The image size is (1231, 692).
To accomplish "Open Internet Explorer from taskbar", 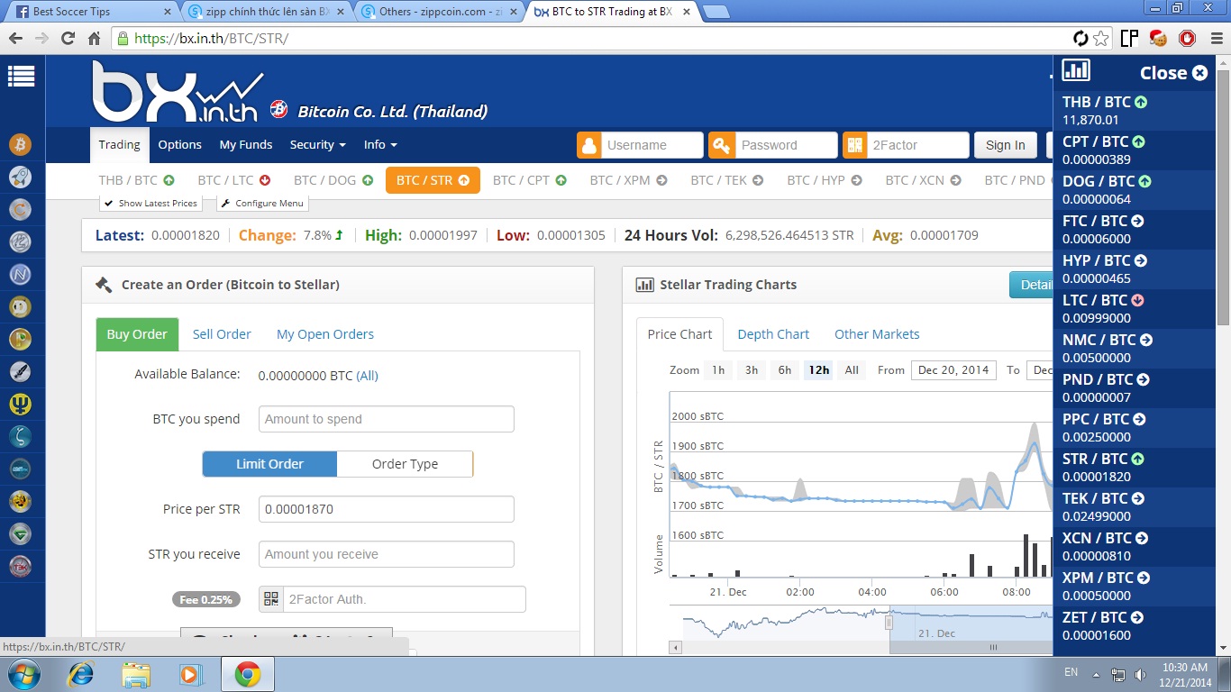I will [82, 674].
